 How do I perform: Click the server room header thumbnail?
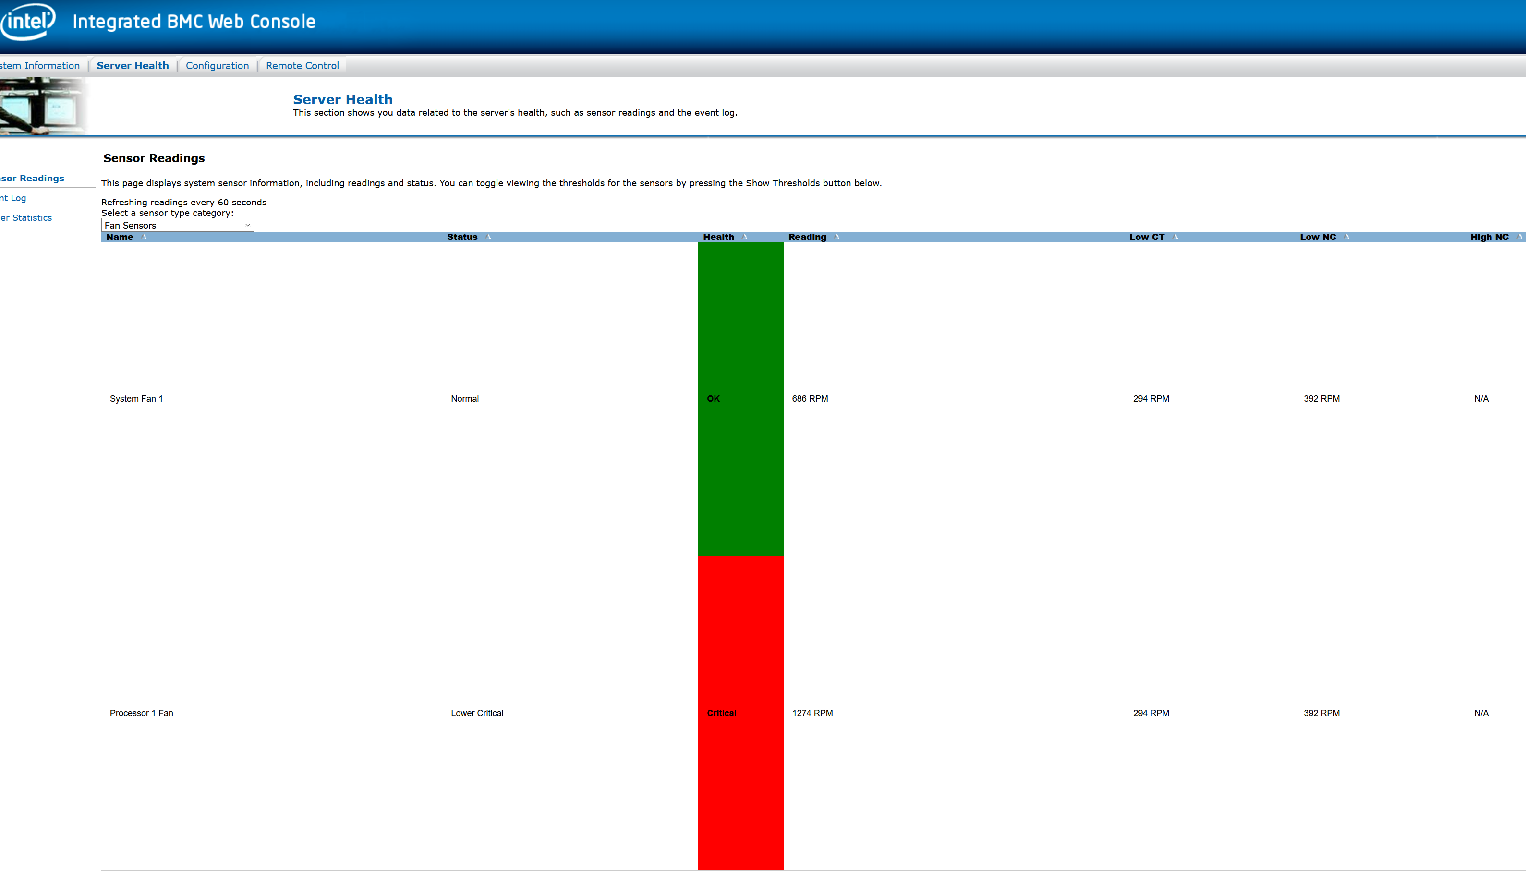(42, 107)
